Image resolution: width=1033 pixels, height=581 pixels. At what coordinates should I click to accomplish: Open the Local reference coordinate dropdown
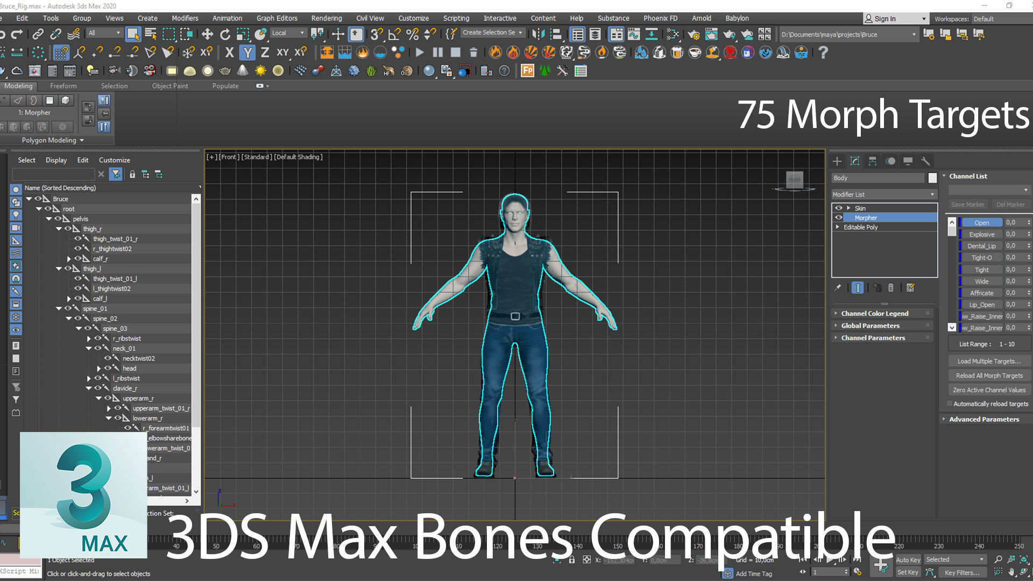pyautogui.click(x=288, y=33)
